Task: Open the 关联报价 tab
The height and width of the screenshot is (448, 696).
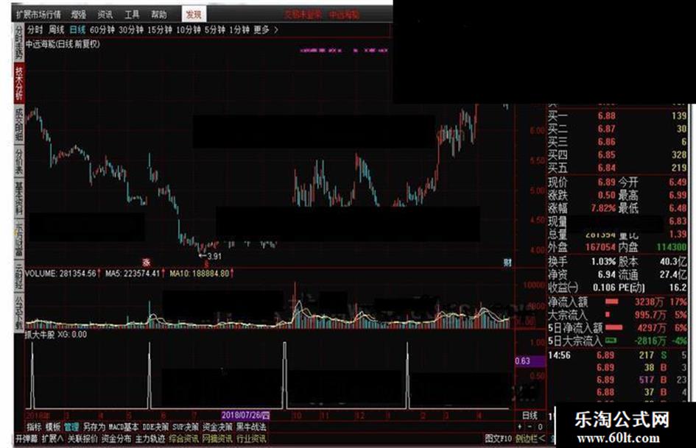Action: (82, 438)
